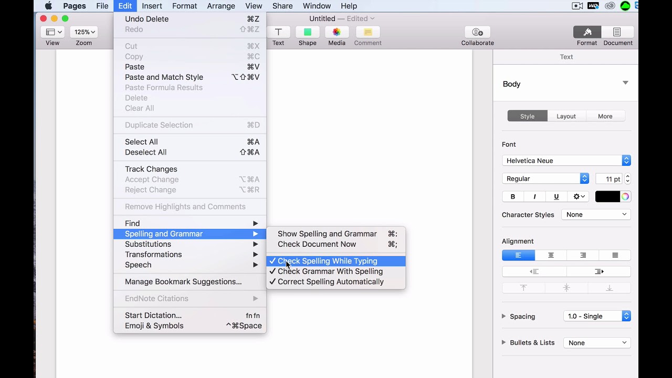Screen dimensions: 672x378
Task: Choose Check Document Now
Action: [336, 244]
